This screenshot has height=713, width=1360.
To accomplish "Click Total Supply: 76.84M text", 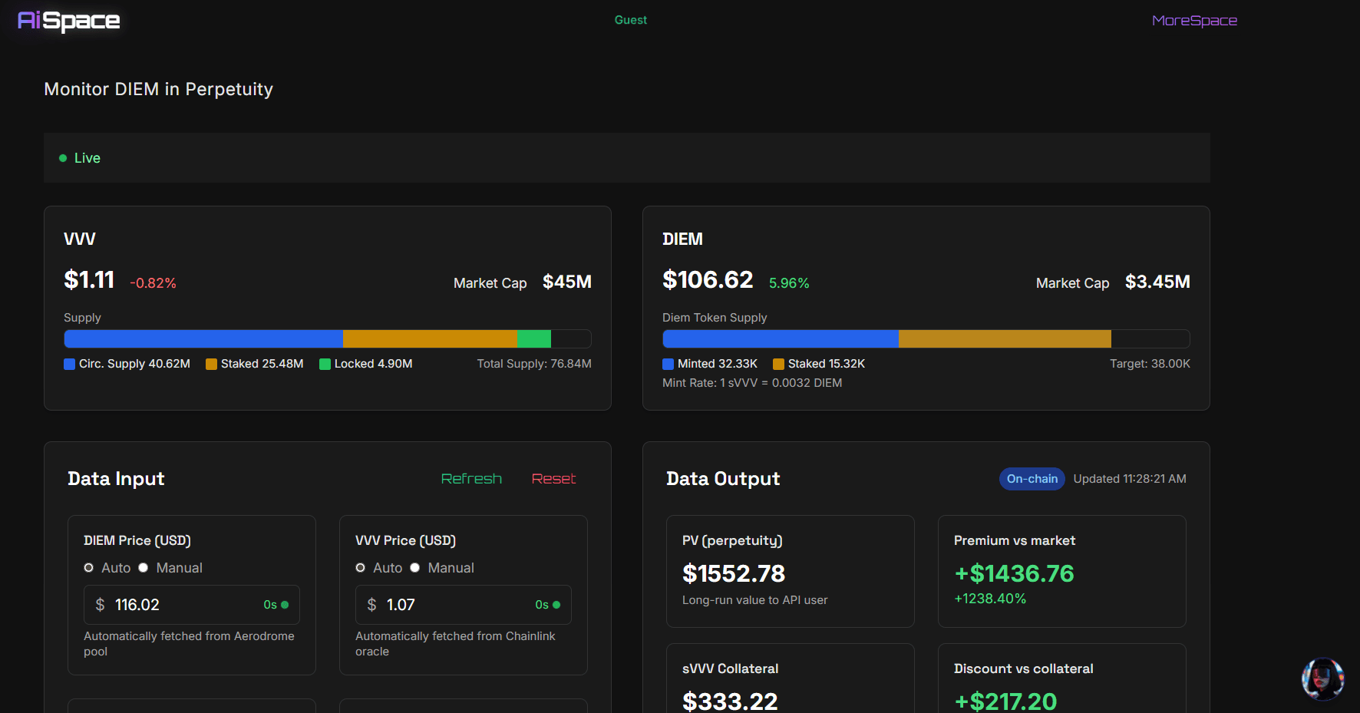I will [x=534, y=364].
